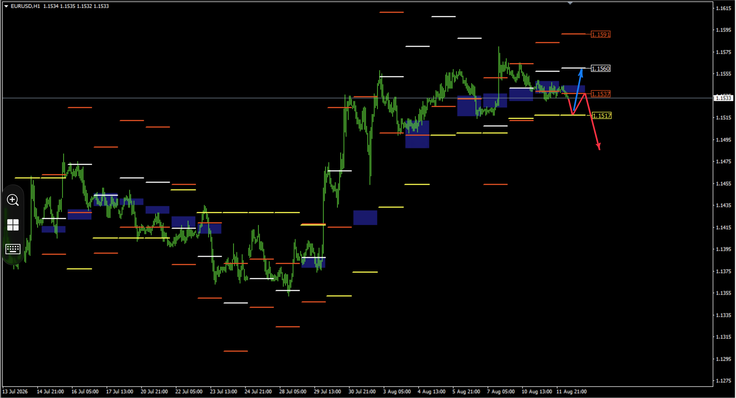Click the 1.1615 price scale value
Viewport: 736px width, 398px height.
(723, 8)
